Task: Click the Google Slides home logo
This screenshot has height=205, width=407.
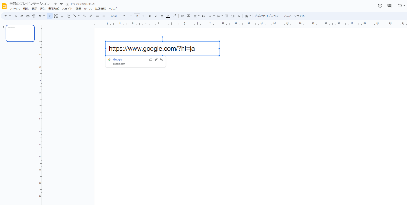Action: point(4,6)
